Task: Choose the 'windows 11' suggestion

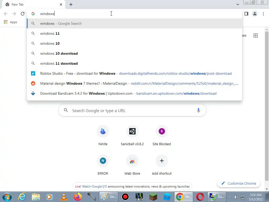Action: (x=134, y=33)
